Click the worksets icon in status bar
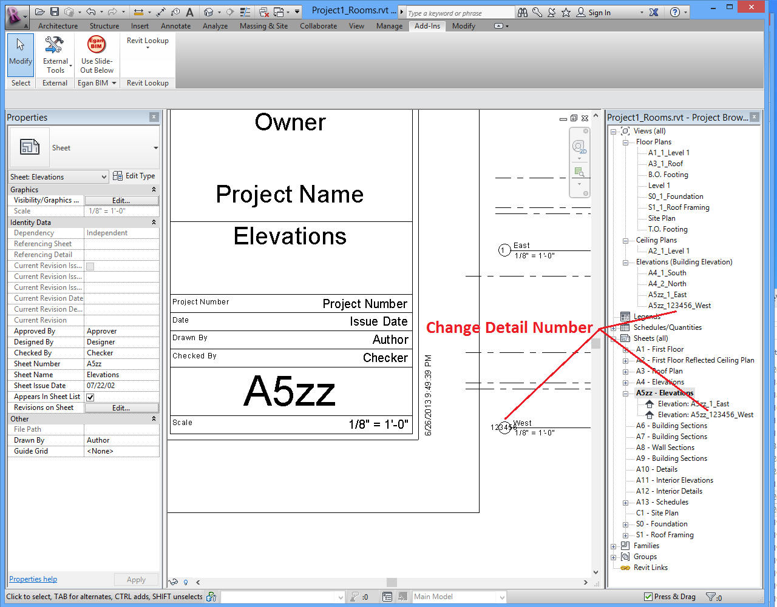The image size is (777, 607). (x=211, y=597)
